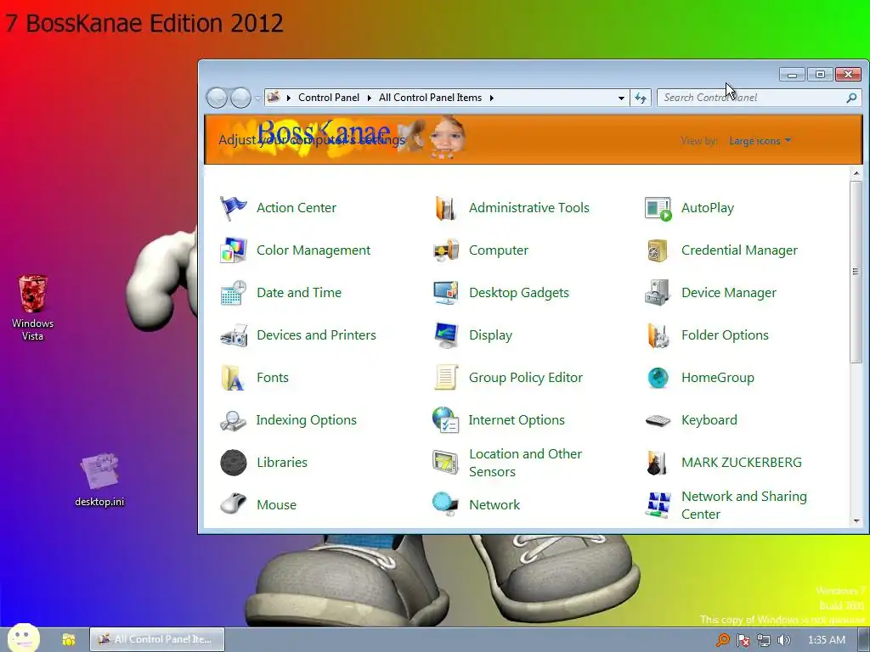Image resolution: width=870 pixels, height=652 pixels.
Task: Open the View by Large icons dropdown
Action: [x=760, y=141]
